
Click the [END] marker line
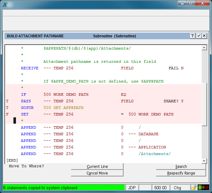point(12,160)
